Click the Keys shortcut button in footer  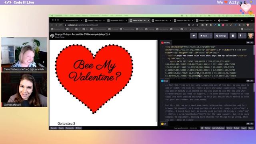point(79,128)
